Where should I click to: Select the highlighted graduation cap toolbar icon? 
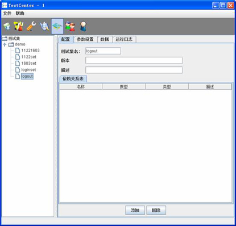57,26
